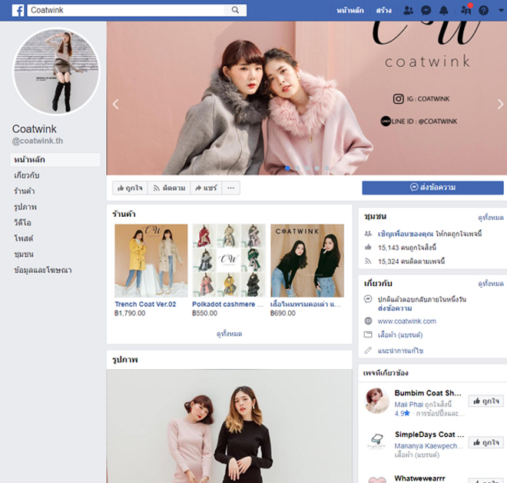Click the แนะนำการแก้ไข suggest edits link

click(x=401, y=351)
